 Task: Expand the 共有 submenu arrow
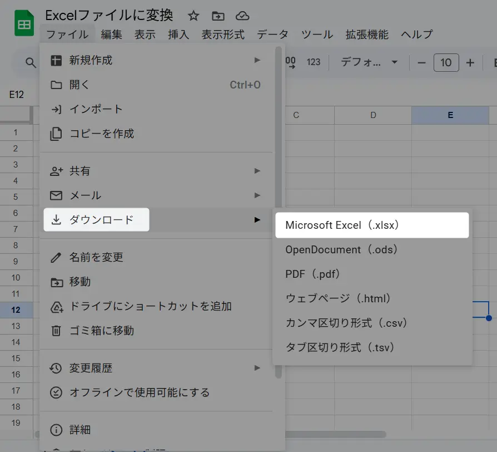coord(257,171)
